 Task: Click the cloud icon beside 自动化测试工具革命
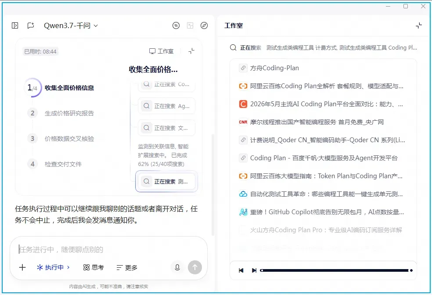(243, 194)
